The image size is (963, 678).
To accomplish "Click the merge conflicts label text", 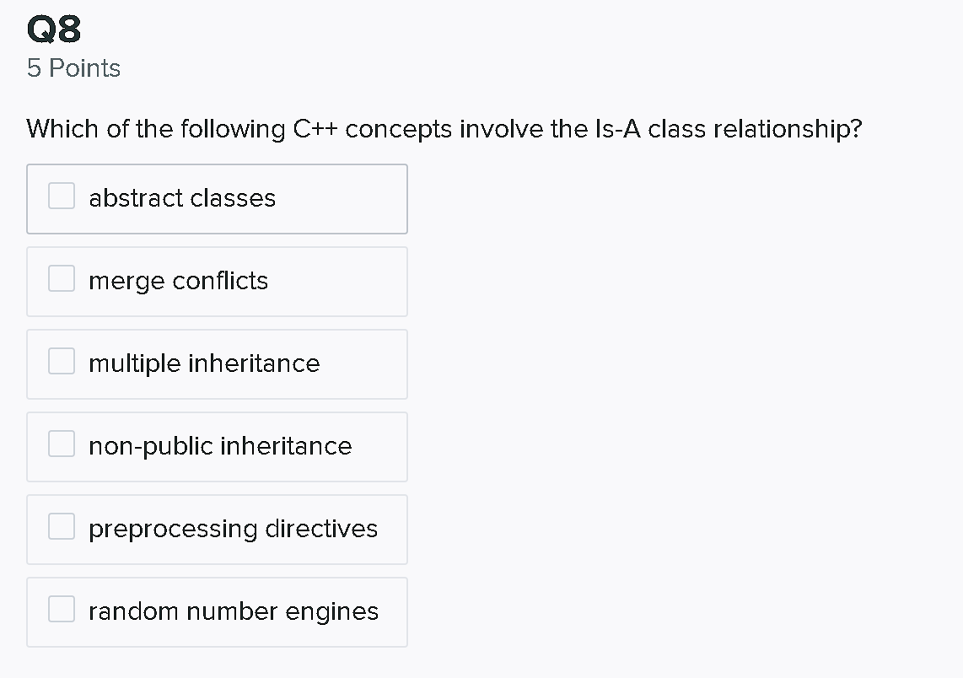I will pyautogui.click(x=177, y=281).
